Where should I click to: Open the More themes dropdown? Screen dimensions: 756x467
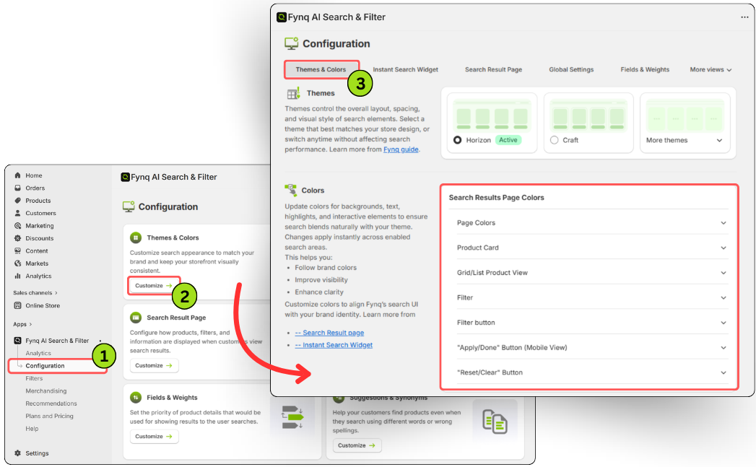point(685,140)
